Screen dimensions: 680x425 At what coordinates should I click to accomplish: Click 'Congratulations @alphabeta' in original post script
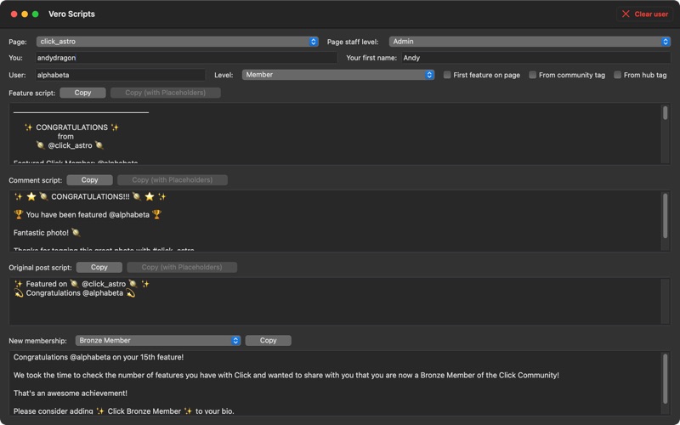pos(75,293)
